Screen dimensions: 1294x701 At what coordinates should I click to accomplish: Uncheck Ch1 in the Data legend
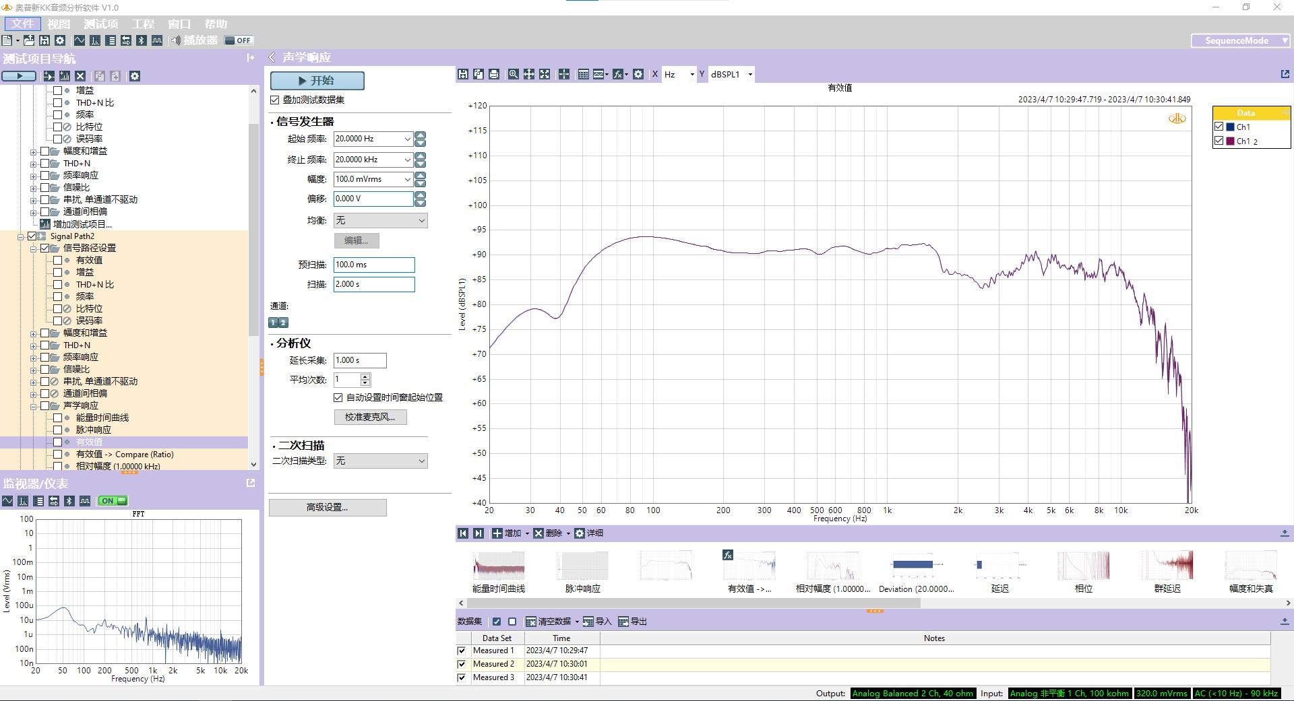coord(1219,127)
